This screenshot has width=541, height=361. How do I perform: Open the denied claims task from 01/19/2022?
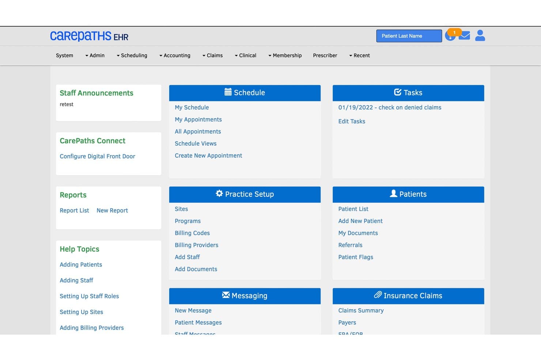390,108
